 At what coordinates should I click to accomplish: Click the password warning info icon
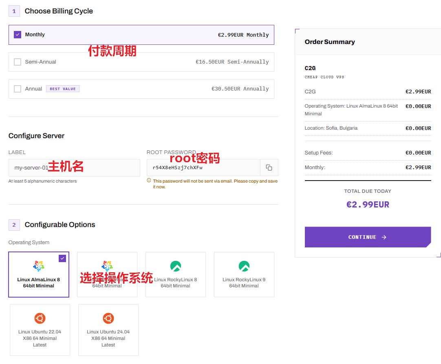click(149, 181)
